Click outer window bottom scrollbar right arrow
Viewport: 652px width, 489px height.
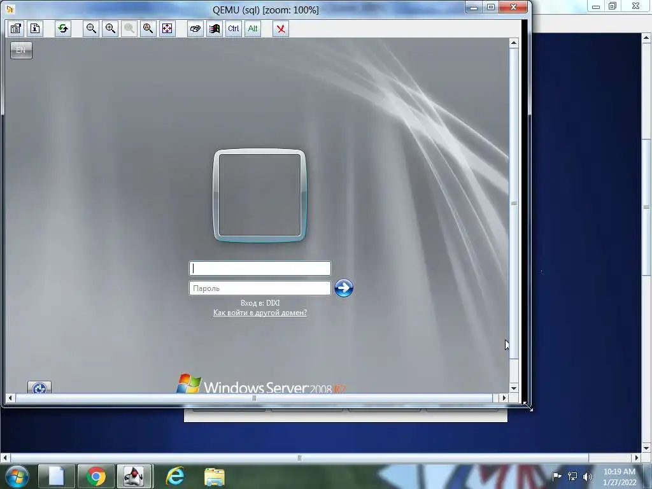coord(636,458)
